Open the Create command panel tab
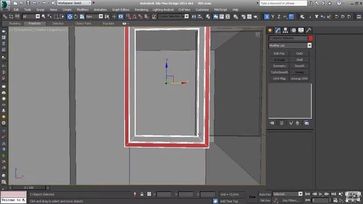 (270, 30)
